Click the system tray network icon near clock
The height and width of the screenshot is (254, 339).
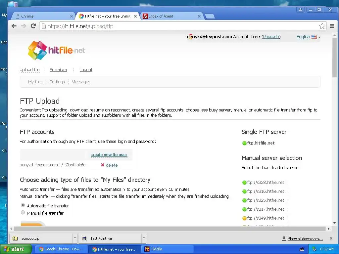point(315,249)
